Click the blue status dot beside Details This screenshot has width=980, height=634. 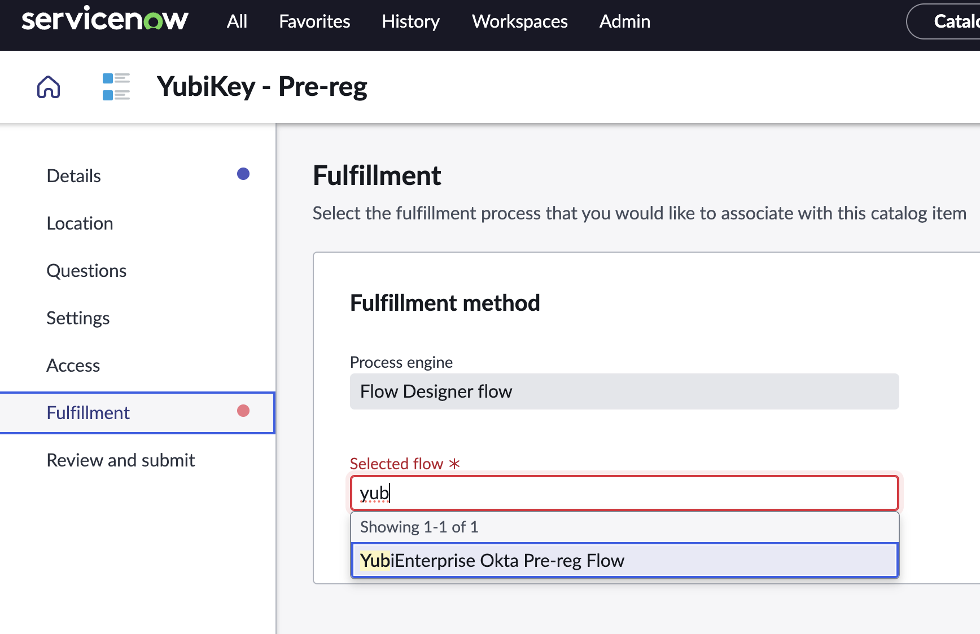(243, 174)
